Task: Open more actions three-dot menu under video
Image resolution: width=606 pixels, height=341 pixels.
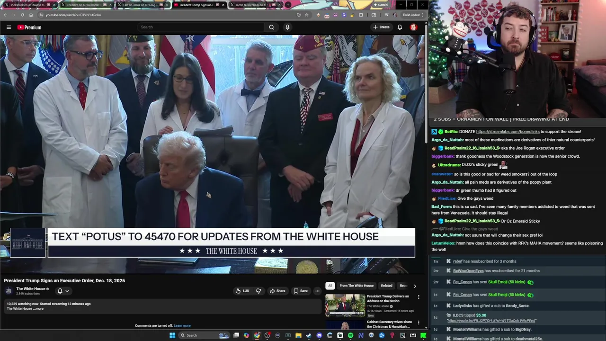Action: pos(317,291)
